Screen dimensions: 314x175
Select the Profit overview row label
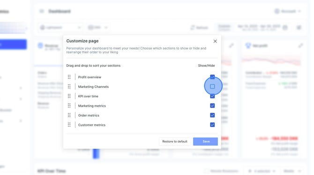pyautogui.click(x=90, y=77)
